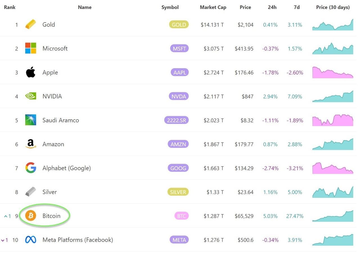Image resolution: width=360 pixels, height=253 pixels.
Task: Click the Gold bar icon
Action: click(x=31, y=24)
